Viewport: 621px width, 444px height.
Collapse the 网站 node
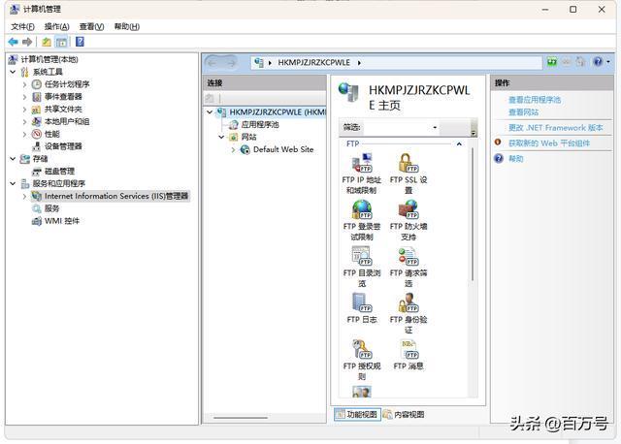pos(221,137)
